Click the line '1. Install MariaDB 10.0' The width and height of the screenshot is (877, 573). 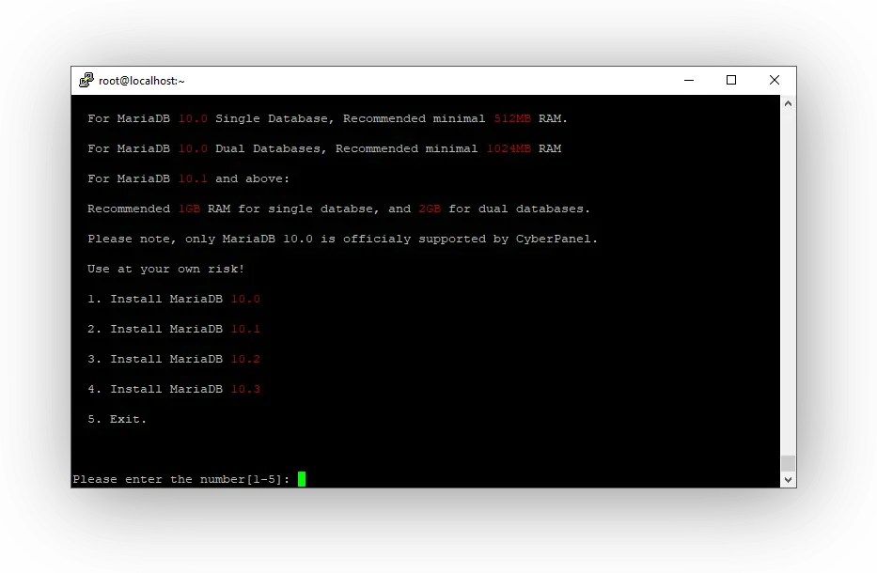click(x=174, y=299)
